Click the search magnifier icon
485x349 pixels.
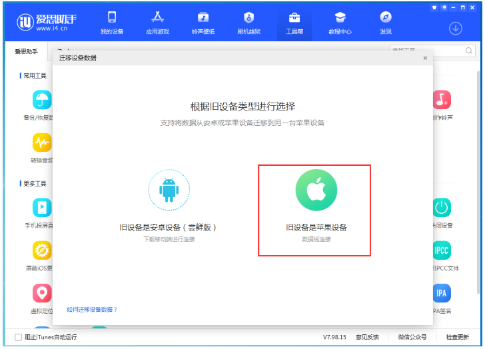tap(469, 51)
